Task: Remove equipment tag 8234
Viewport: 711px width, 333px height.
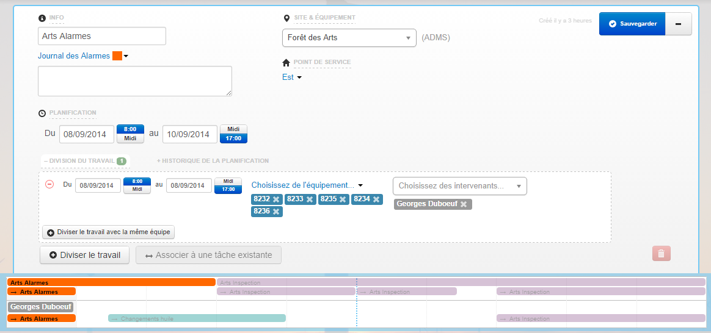Action: 376,199
